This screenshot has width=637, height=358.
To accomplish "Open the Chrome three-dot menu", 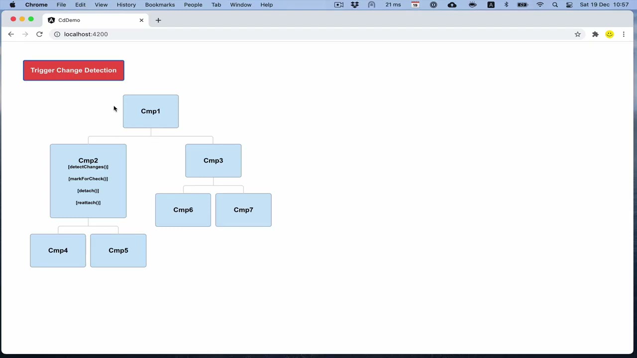I will [x=624, y=34].
